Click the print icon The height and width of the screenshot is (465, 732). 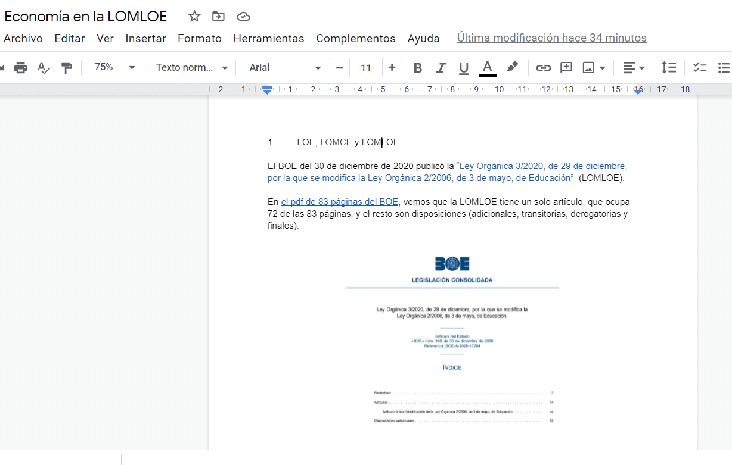pos(21,68)
